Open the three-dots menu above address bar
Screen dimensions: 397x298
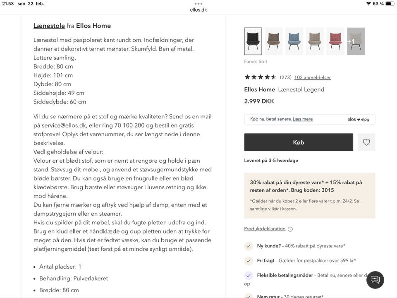198,4
